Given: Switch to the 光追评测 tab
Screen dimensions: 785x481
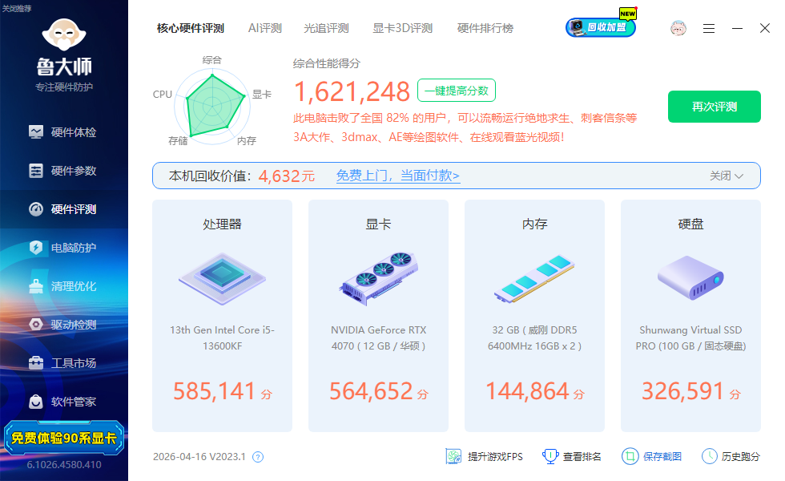Looking at the screenshot, I should coord(326,28).
